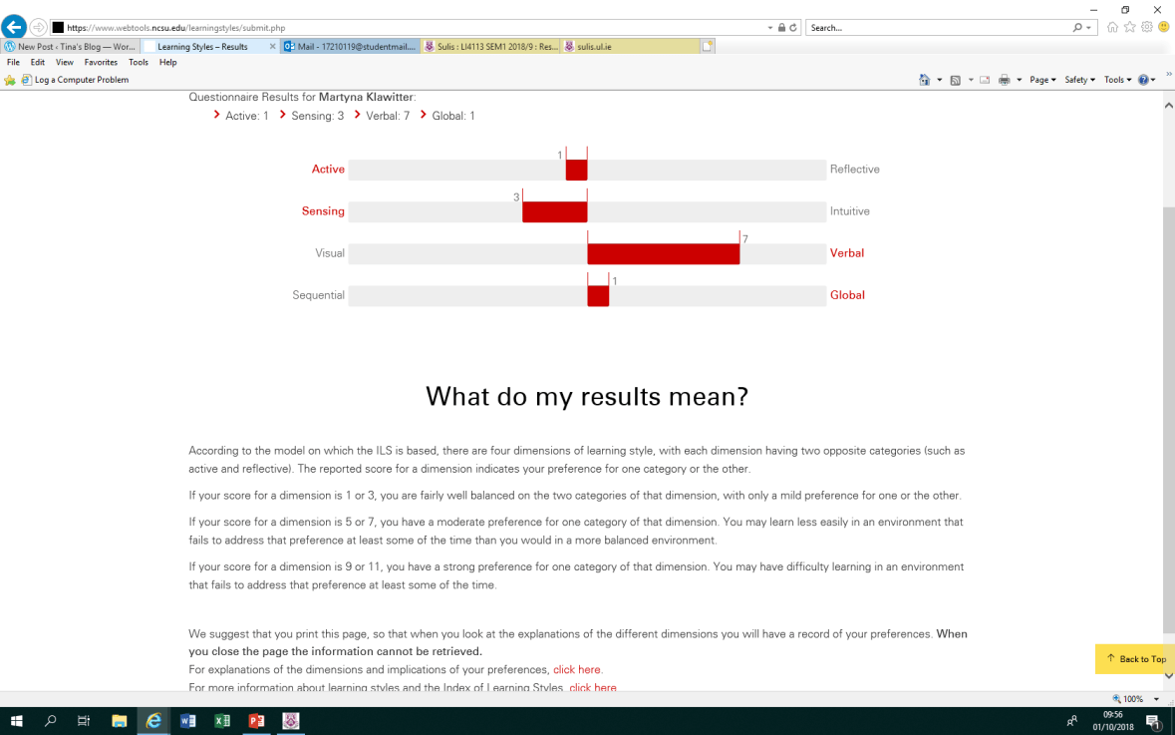
Task: Open the Favorites menu
Action: pos(101,62)
